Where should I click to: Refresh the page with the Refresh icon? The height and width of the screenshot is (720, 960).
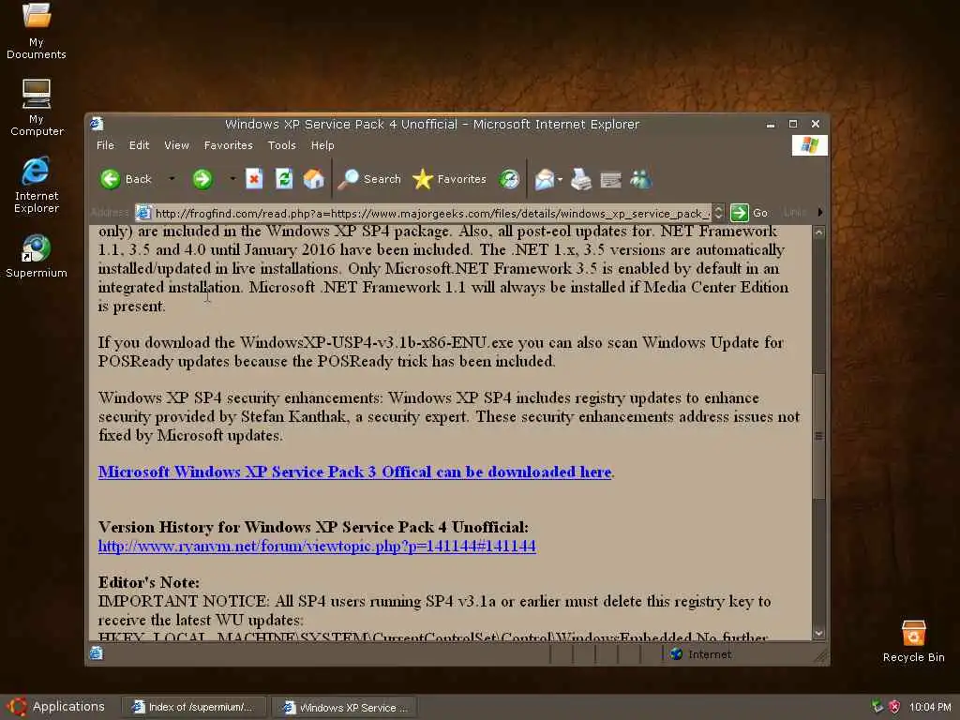pyautogui.click(x=283, y=179)
